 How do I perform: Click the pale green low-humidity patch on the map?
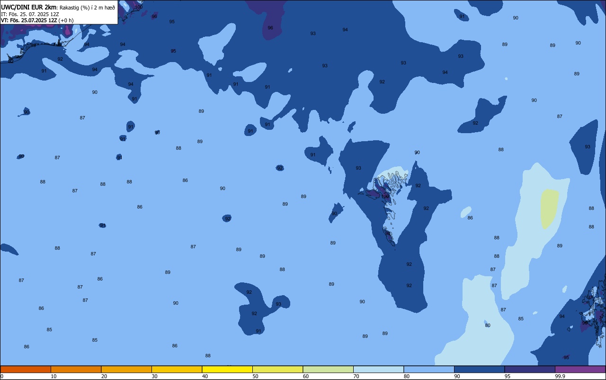point(549,208)
